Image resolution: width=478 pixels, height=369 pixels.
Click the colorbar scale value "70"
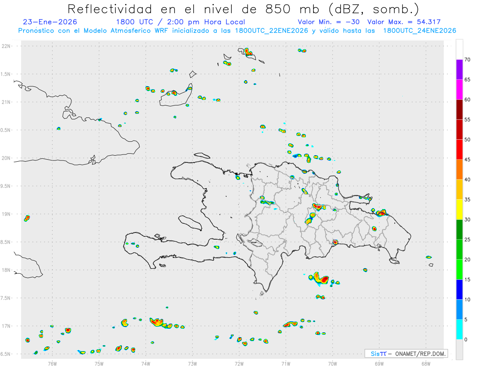[x=467, y=60]
